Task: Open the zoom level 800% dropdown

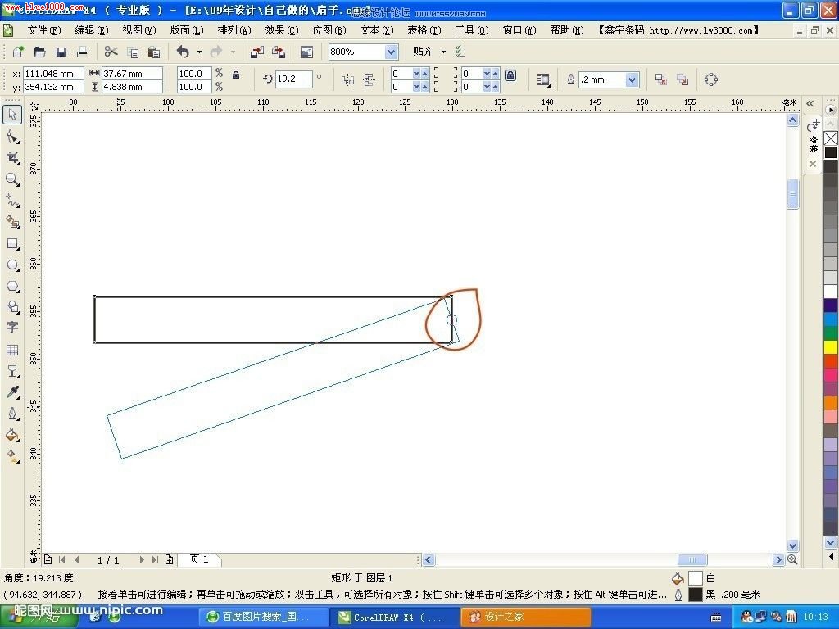Action: 391,52
